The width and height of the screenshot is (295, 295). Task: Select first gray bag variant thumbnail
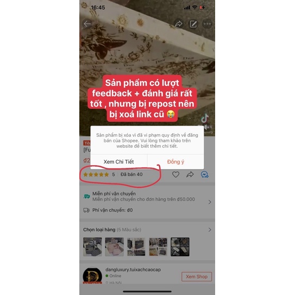pyautogui.click(x=92, y=247)
